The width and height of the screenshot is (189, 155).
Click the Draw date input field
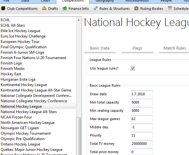click(x=142, y=94)
